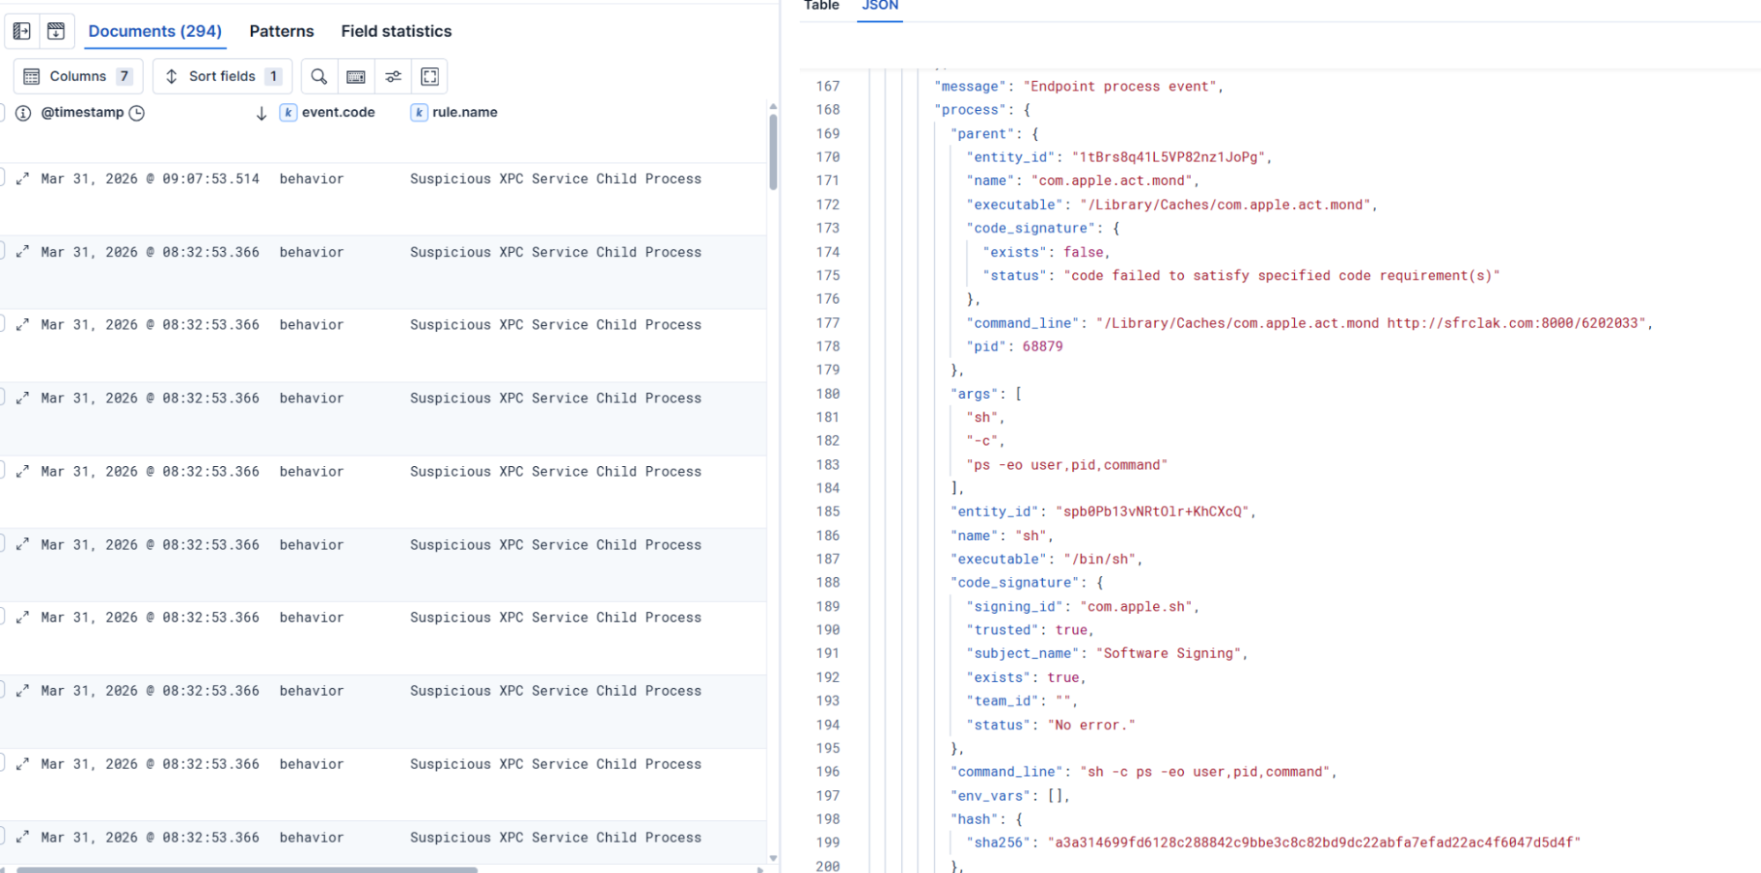Click the rule.name column header
This screenshot has width=1761, height=873.
click(x=464, y=113)
